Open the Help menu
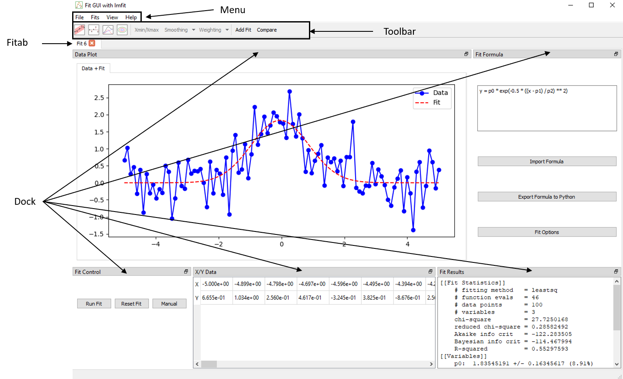 coord(131,17)
